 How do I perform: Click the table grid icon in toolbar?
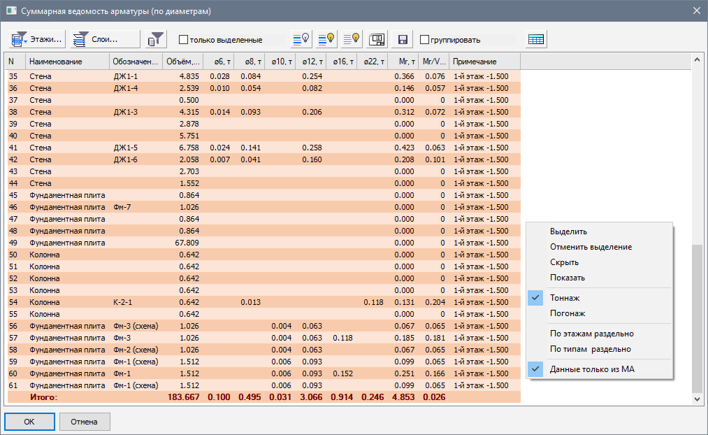[536, 40]
